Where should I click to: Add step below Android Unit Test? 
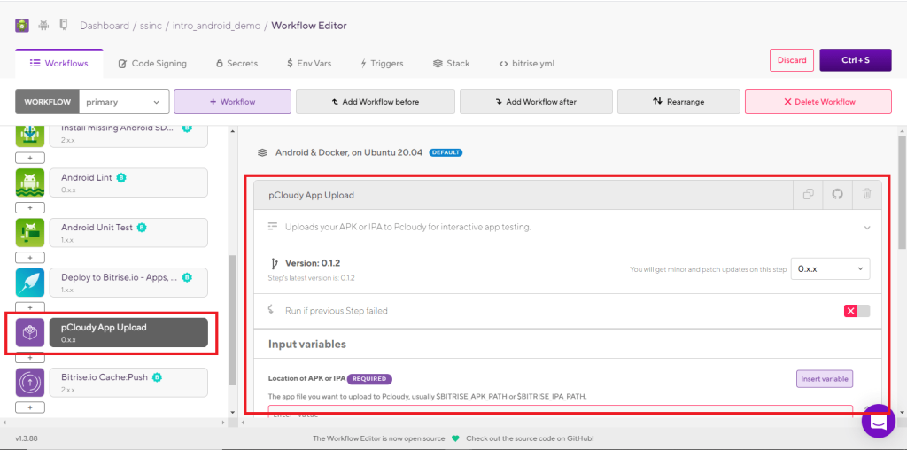tap(30, 258)
